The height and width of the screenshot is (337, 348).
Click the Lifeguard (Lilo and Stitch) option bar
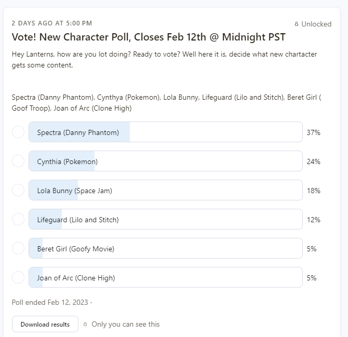point(166,219)
